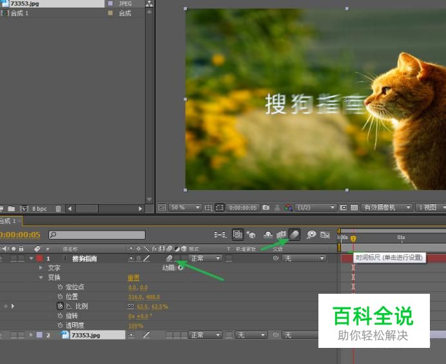Open the 50 % magnification dropdown
This screenshot has height=364, width=446.
click(186, 207)
